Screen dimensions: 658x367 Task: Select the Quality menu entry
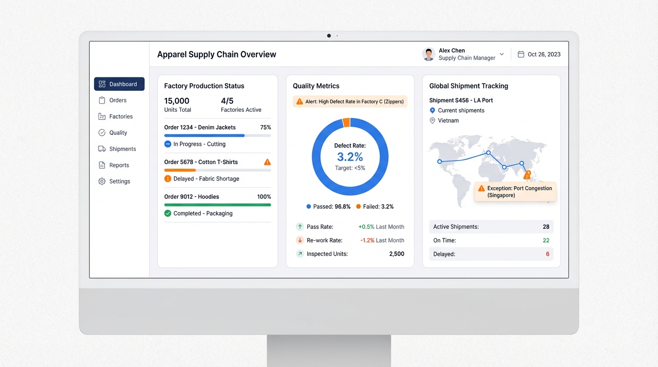(x=117, y=132)
